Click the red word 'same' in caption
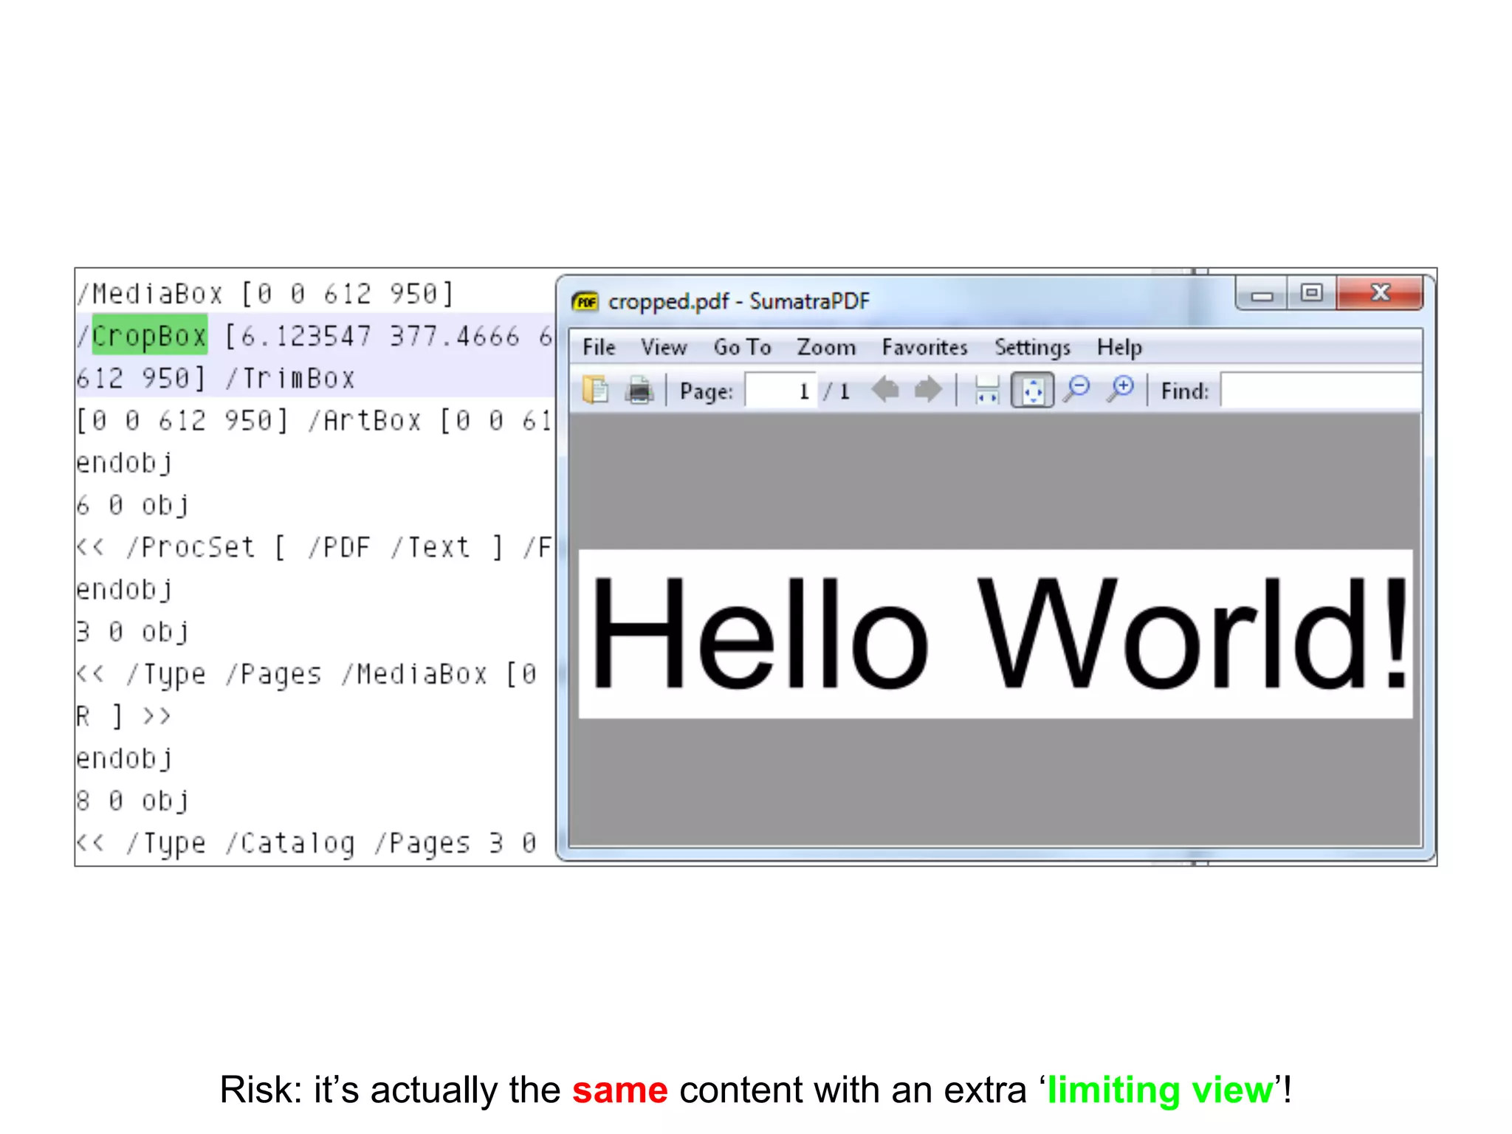Screen dimensions: 1512x1134 point(619,1090)
